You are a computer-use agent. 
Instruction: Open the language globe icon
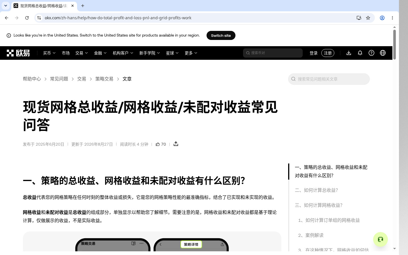(383, 53)
